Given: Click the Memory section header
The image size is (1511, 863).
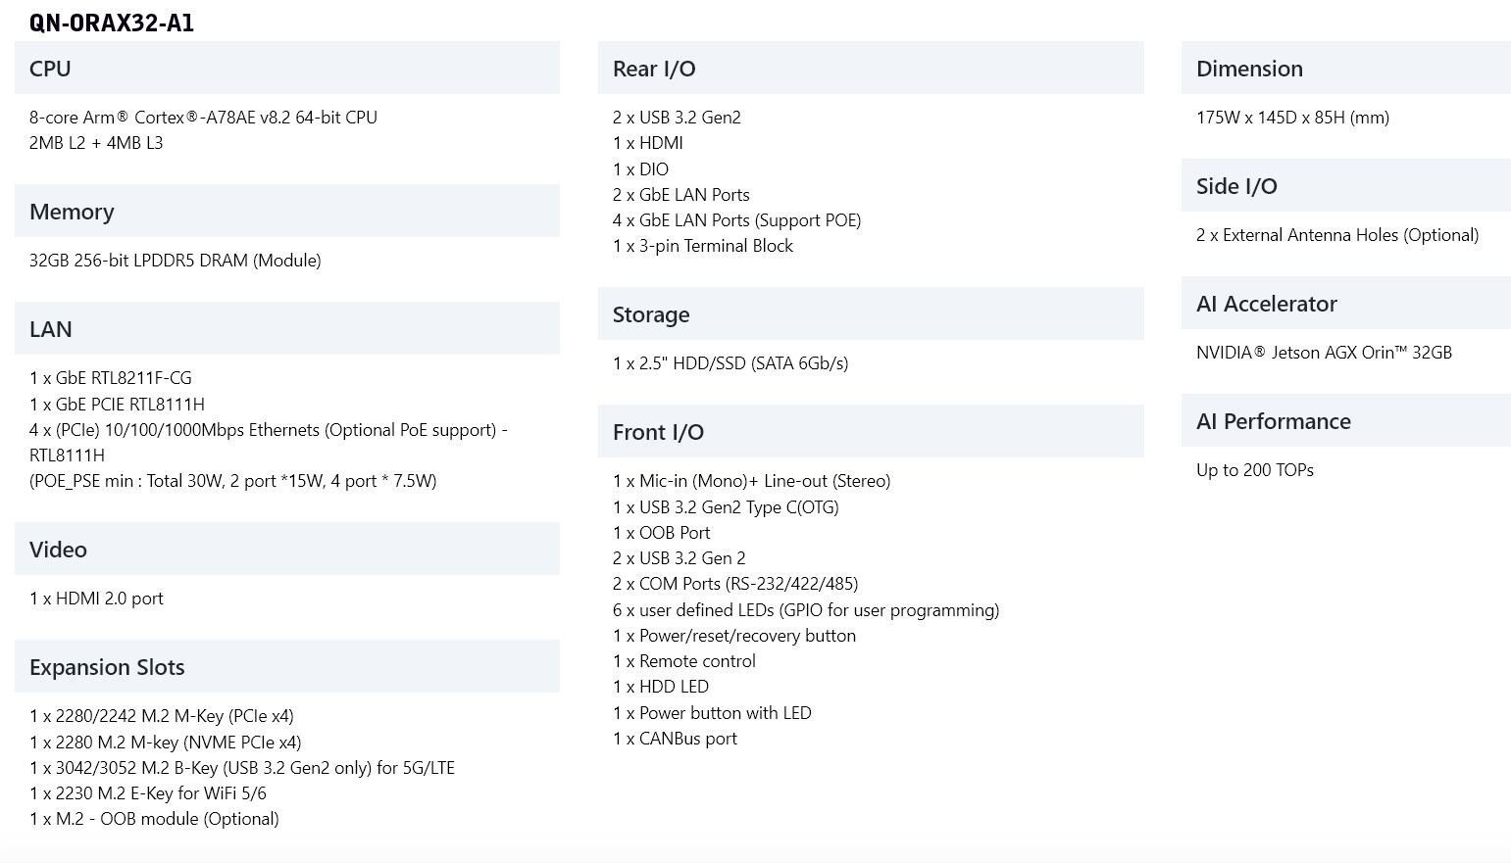Looking at the screenshot, I should click(x=286, y=211).
